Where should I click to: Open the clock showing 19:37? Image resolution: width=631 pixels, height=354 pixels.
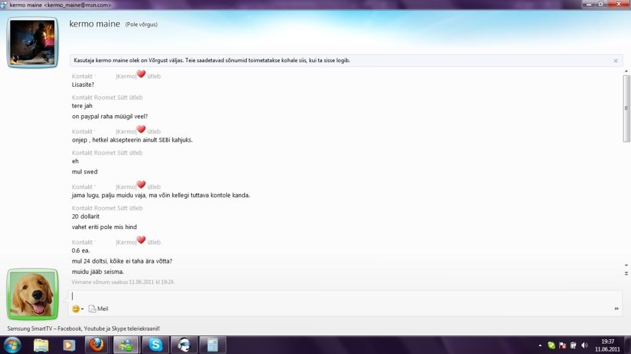607,345
